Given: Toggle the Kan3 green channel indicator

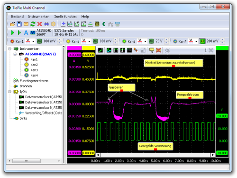Looking at the screenshot, I should (x=124, y=41).
